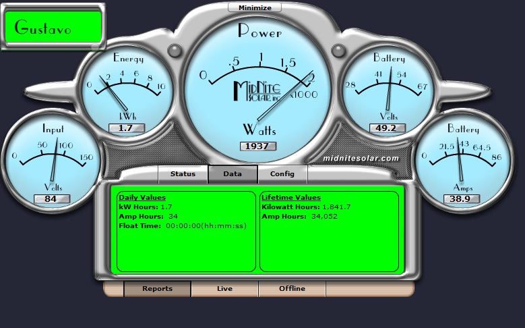Screen dimensions: 525x328
Task: Click the Energy kWh gauge
Action: click(127, 92)
